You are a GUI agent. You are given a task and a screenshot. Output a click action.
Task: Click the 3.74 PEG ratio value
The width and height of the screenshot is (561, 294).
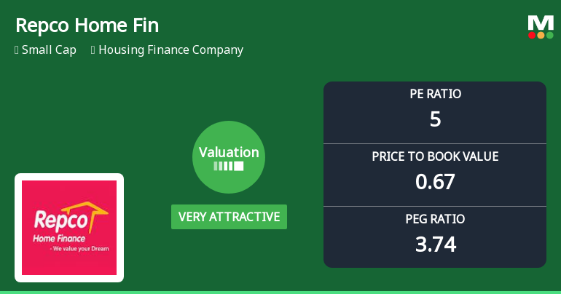(x=435, y=244)
